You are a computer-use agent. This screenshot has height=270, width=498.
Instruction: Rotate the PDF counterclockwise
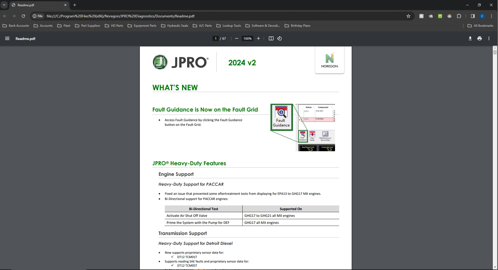(x=279, y=38)
